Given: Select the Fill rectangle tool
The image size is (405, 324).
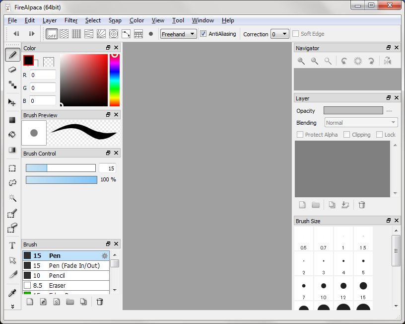Looking at the screenshot, I should point(12,120).
